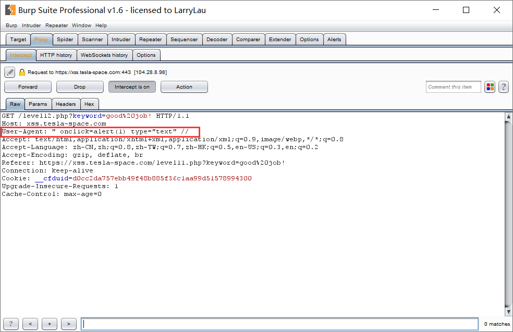Screen dimensions: 513x332
Task: Open the Proxy Options sub-tab
Action: click(146, 55)
